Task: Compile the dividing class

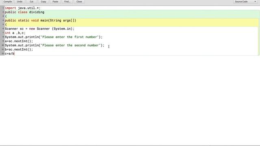Action: (8, 2)
